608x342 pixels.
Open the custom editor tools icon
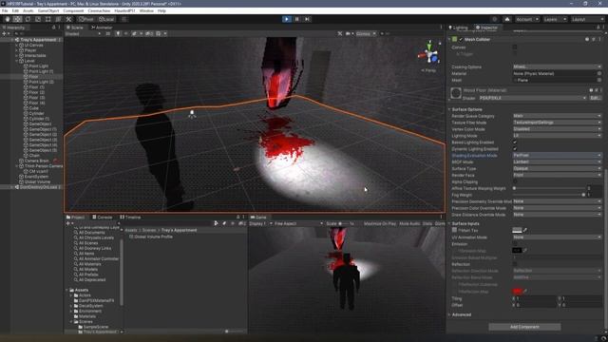[68, 19]
